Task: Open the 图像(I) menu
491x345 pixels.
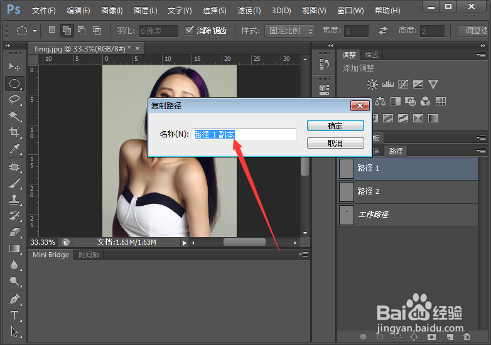Action: click(x=112, y=11)
